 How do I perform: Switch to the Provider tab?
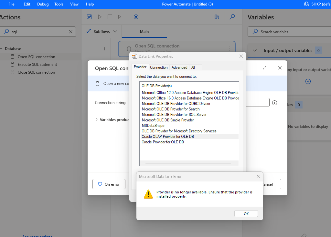point(140,67)
